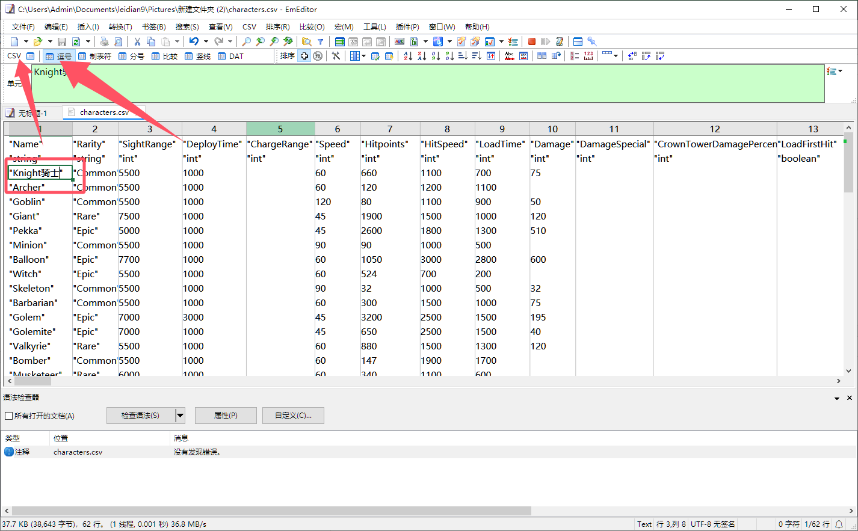Viewport: 858px width, 531px height.
Task: Open the syntax checker panel options arrow
Action: (837, 398)
